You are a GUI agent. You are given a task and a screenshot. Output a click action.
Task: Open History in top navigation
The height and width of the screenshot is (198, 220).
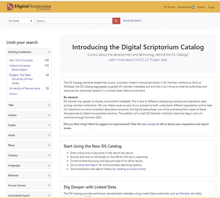coord(201,7)
